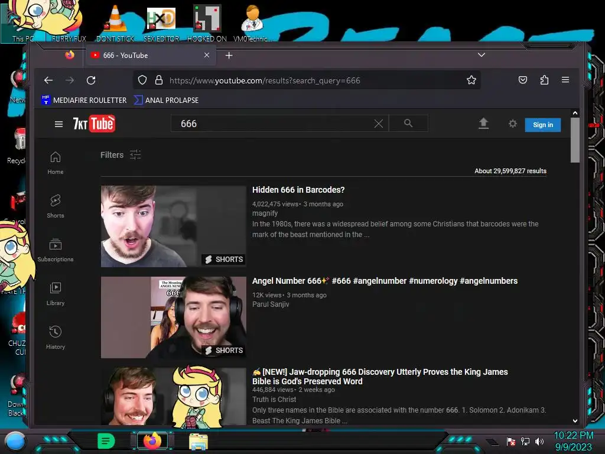Click the upload arrow icon
This screenshot has width=605, height=454.
pos(483,124)
